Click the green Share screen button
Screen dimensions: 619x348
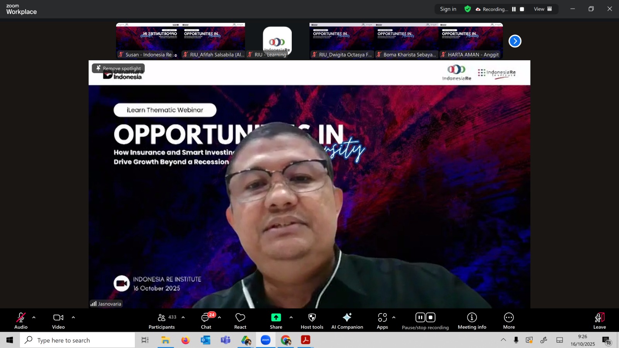point(276,321)
